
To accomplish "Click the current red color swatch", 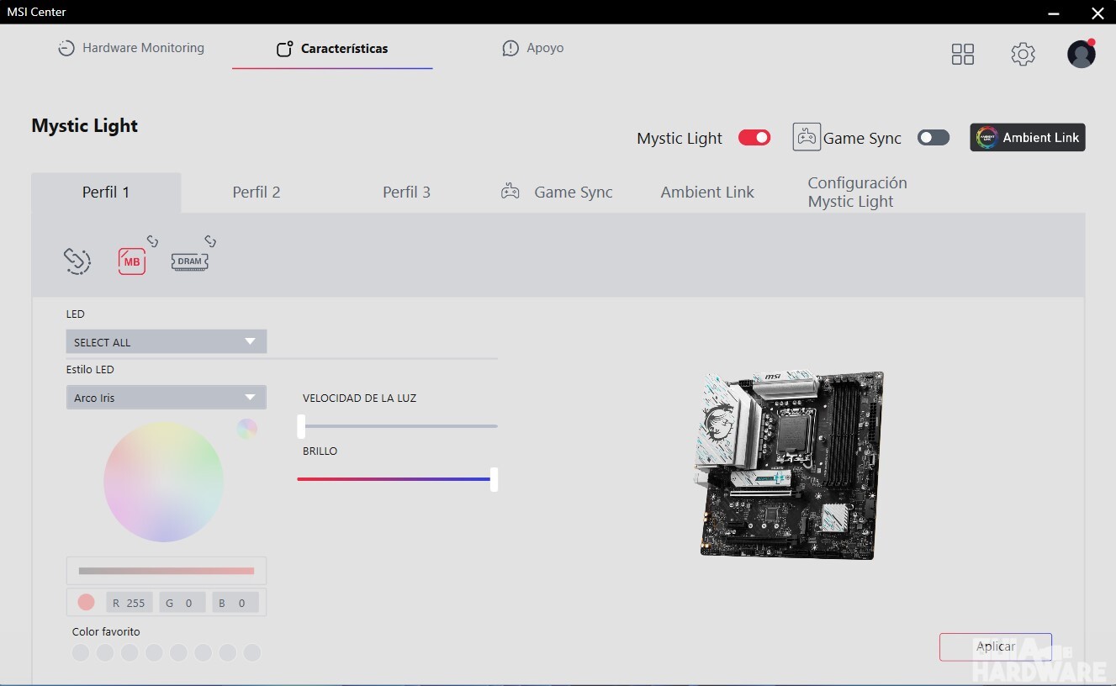I will point(86,602).
